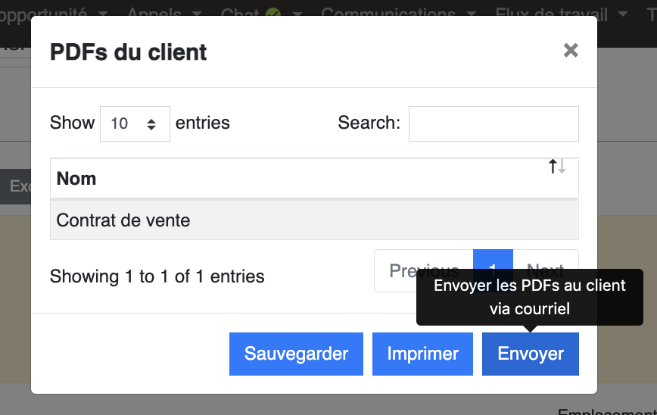Close the PDFs du client dialog
The height and width of the screenshot is (415, 657).
pyautogui.click(x=571, y=50)
